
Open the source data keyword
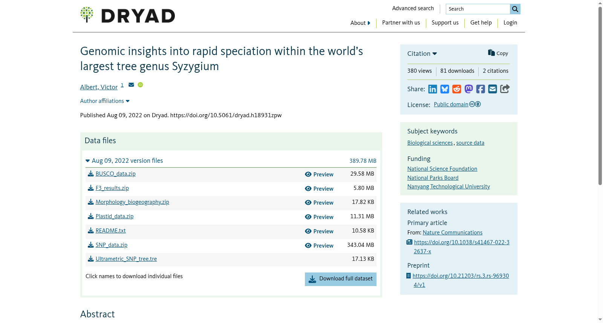470,143
